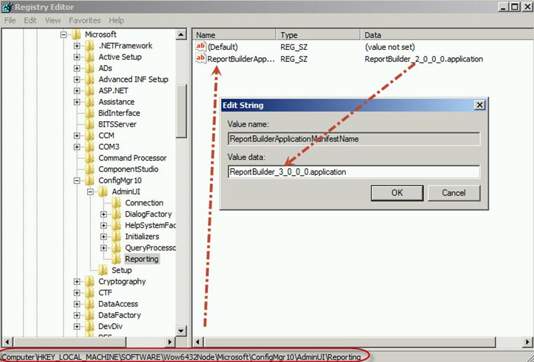
Task: Click the ReportBuilderApp string value icon
Action: pos(201,58)
